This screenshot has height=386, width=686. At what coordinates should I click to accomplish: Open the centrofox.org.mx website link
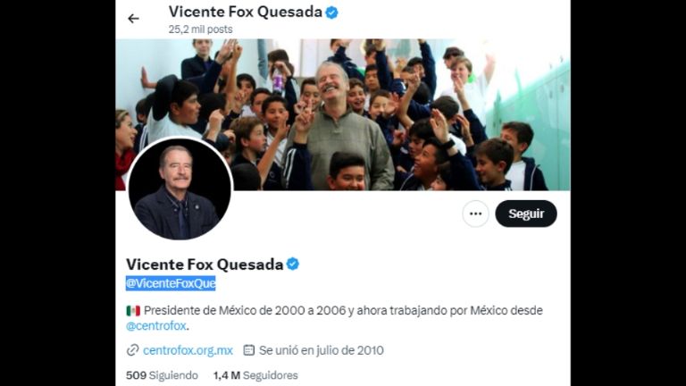click(x=188, y=350)
